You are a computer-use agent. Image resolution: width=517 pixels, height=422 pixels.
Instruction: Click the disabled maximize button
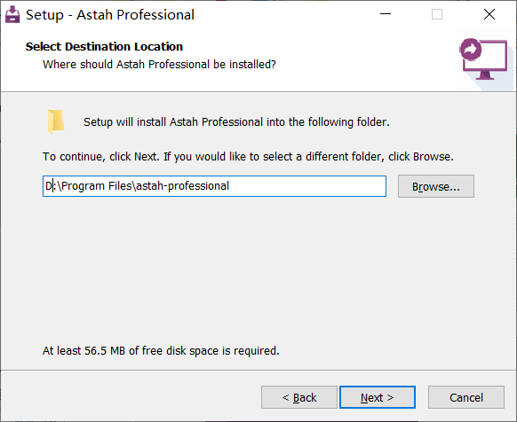tap(437, 14)
